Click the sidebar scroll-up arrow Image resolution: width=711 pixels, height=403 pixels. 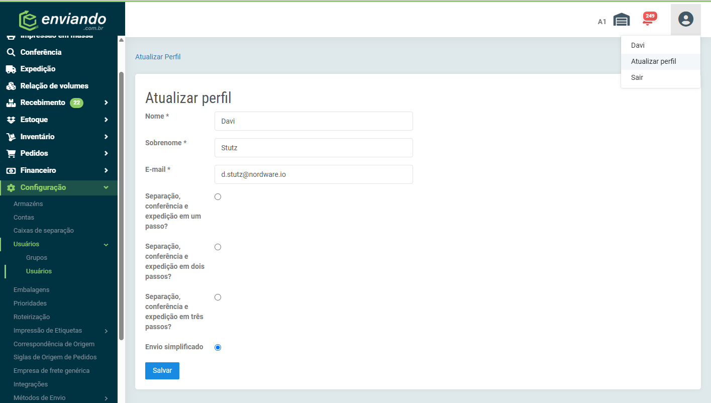pos(121,40)
